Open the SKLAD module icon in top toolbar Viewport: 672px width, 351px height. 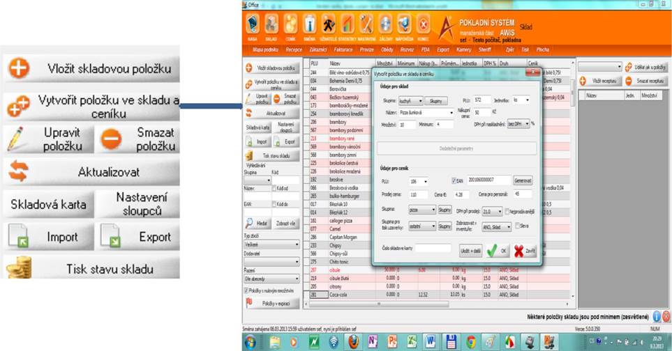click(271, 24)
